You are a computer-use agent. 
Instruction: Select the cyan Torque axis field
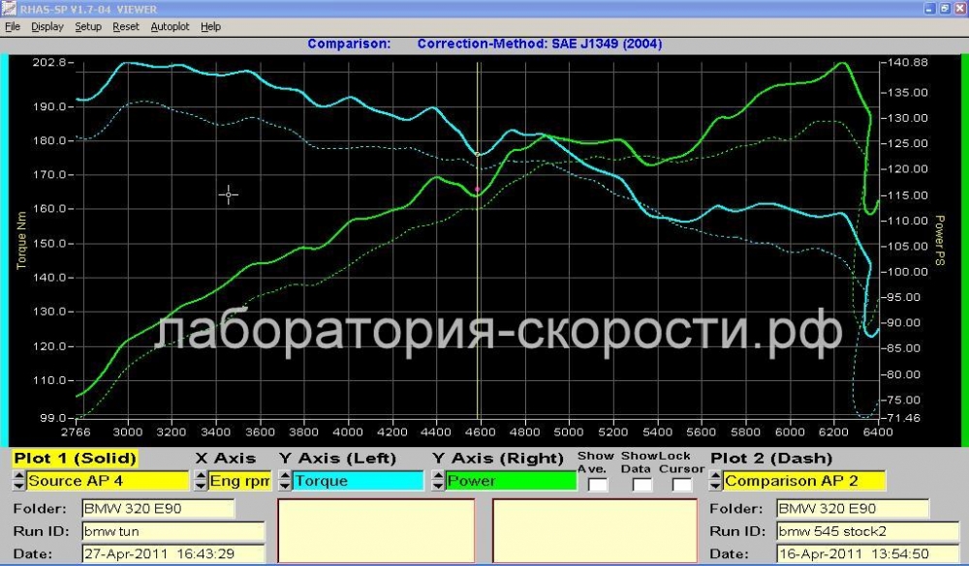click(x=359, y=481)
